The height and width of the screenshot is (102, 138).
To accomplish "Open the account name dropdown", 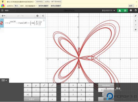I will point(108,10).
